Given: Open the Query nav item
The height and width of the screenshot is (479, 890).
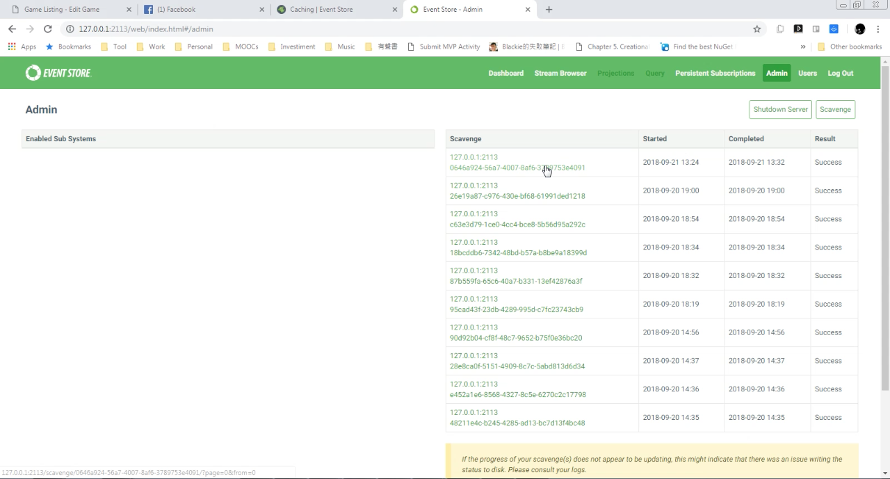Looking at the screenshot, I should click(654, 73).
